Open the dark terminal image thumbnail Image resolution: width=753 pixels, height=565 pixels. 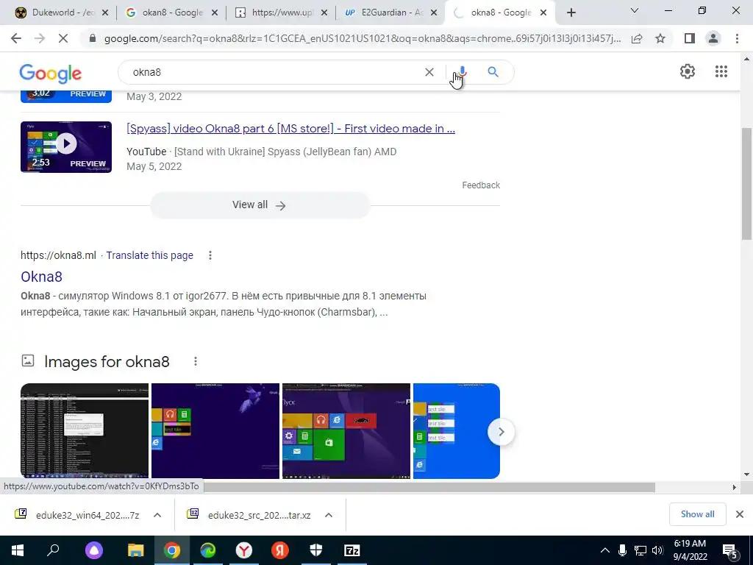pos(85,431)
